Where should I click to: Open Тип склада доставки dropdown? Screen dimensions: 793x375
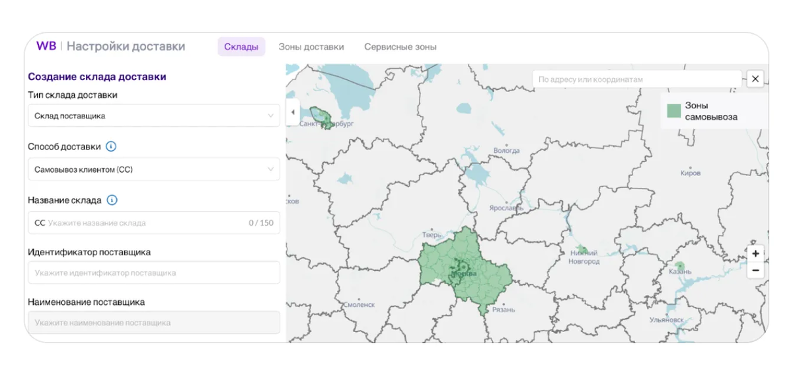point(154,116)
